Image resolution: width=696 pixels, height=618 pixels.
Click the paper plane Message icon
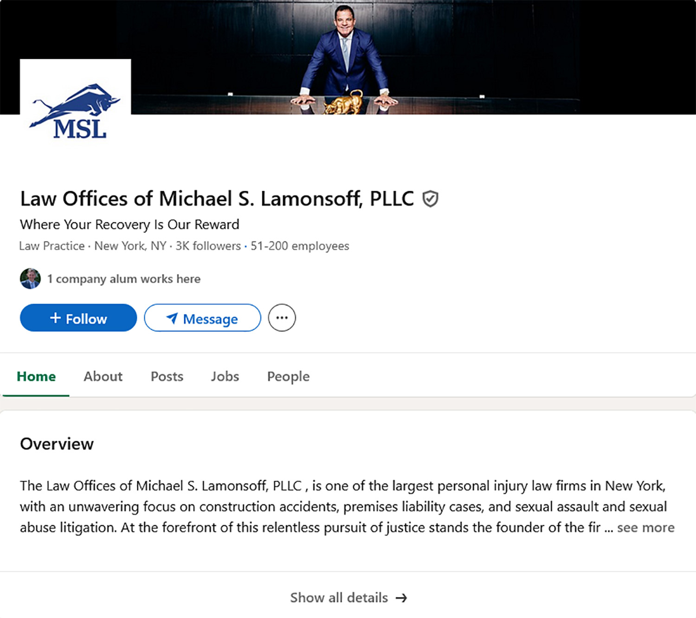172,319
